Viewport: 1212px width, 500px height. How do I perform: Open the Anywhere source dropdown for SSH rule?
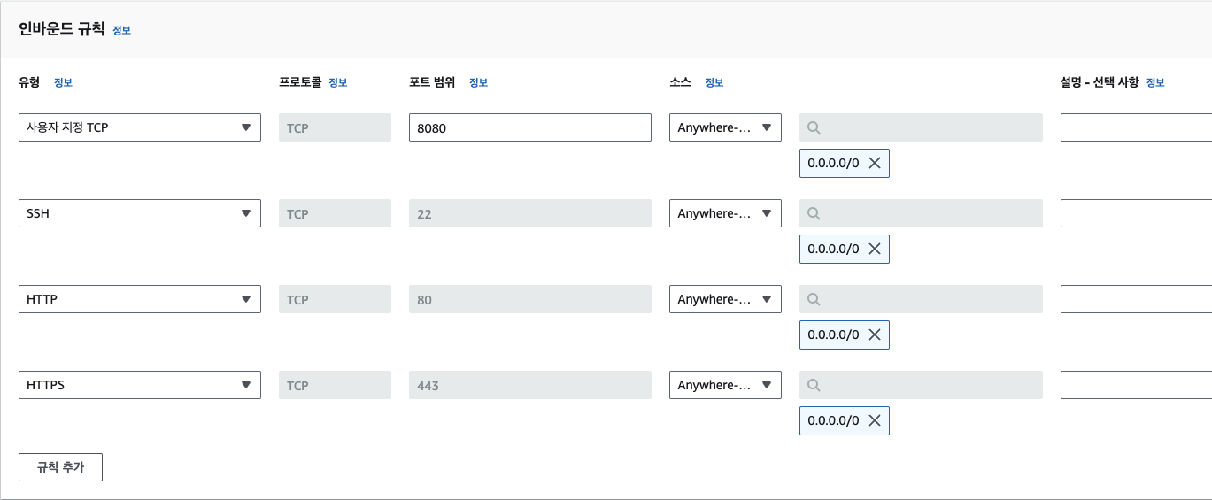(725, 213)
